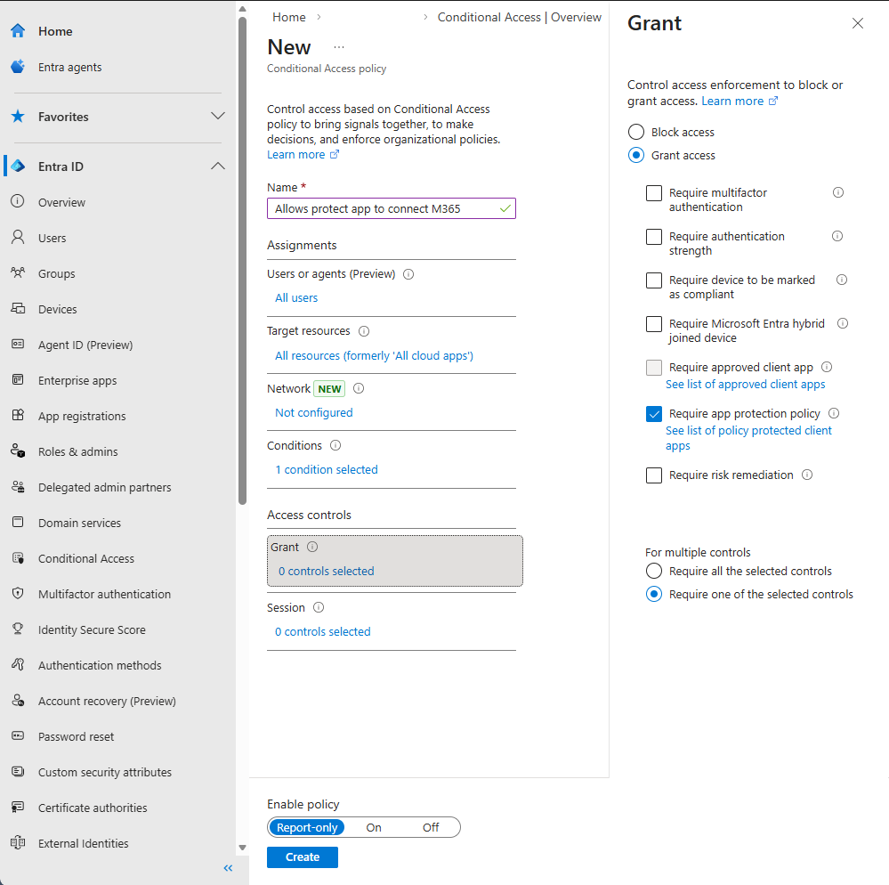Click the Create button

click(303, 857)
